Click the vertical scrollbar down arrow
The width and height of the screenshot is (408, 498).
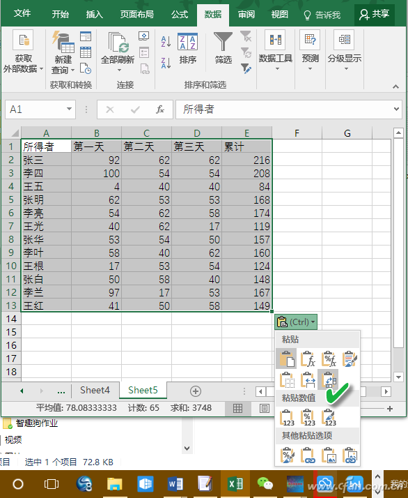click(398, 377)
